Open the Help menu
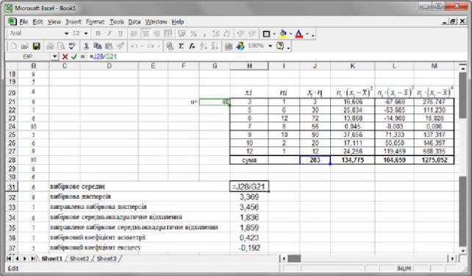The width and height of the screenshot is (472, 276). coord(178,22)
